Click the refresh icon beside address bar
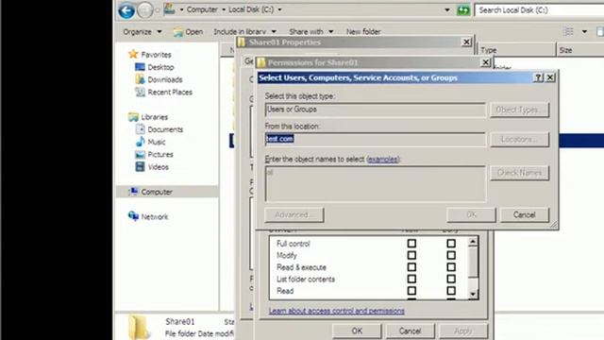Image resolution: width=604 pixels, height=340 pixels. [463, 10]
